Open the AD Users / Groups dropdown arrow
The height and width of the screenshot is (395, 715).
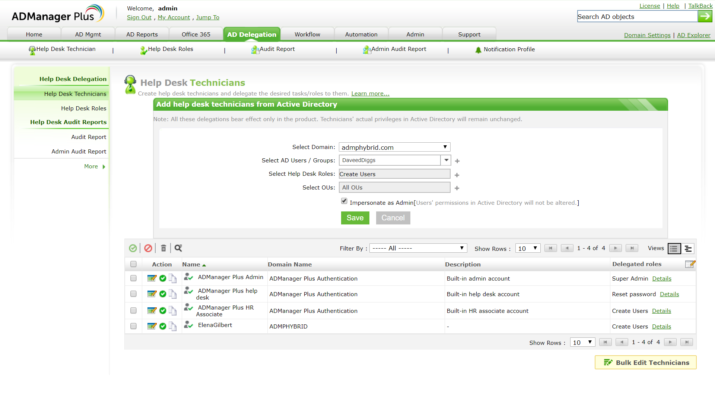click(x=446, y=160)
